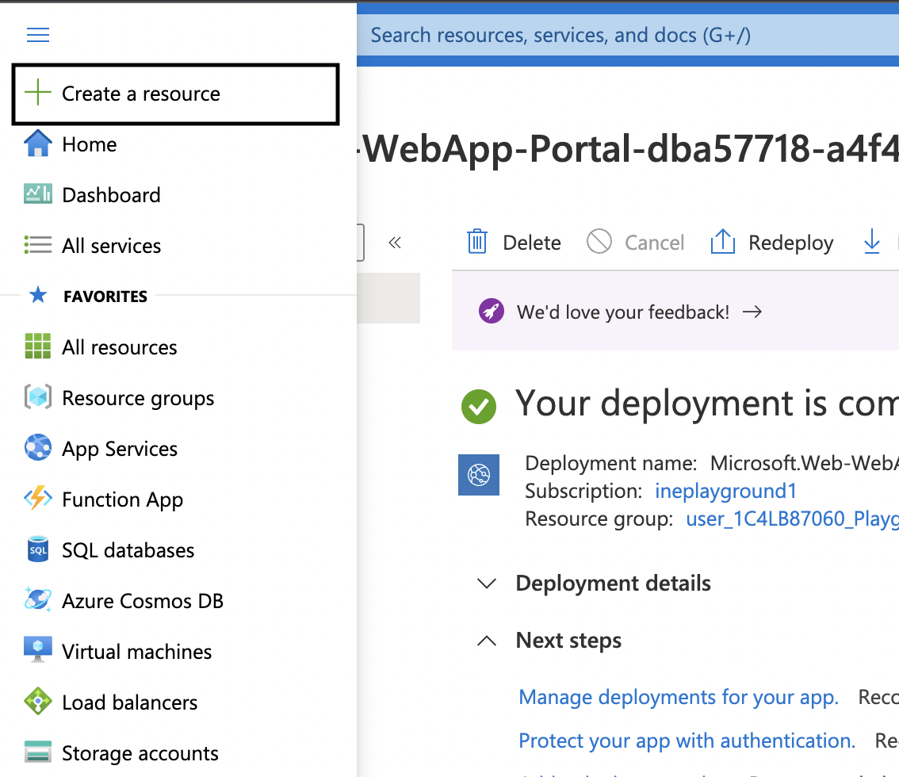This screenshot has width=899, height=777.
Task: Click the All services list icon
Action: (x=37, y=246)
